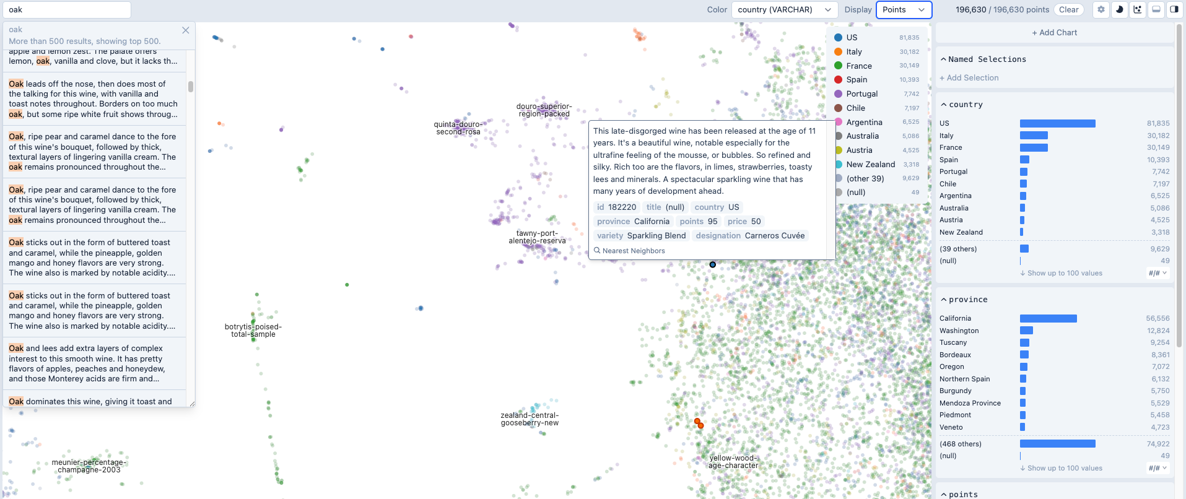Image resolution: width=1186 pixels, height=499 pixels.
Task: Clear the current point selection
Action: pos(1068,10)
